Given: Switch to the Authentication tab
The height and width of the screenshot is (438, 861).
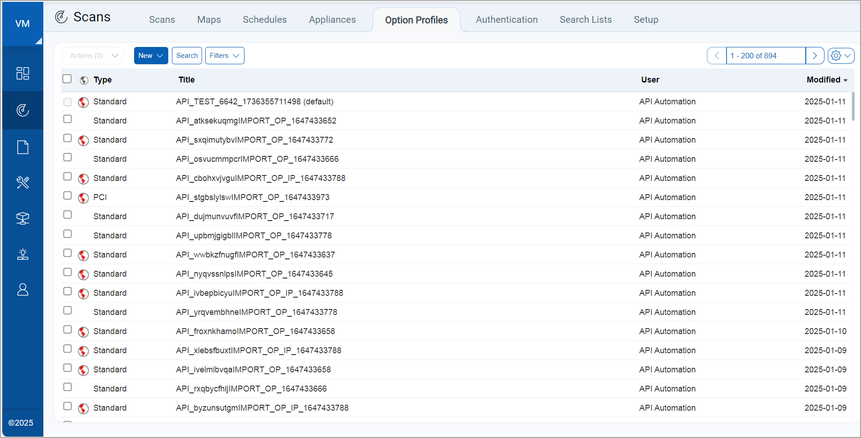Looking at the screenshot, I should [506, 20].
